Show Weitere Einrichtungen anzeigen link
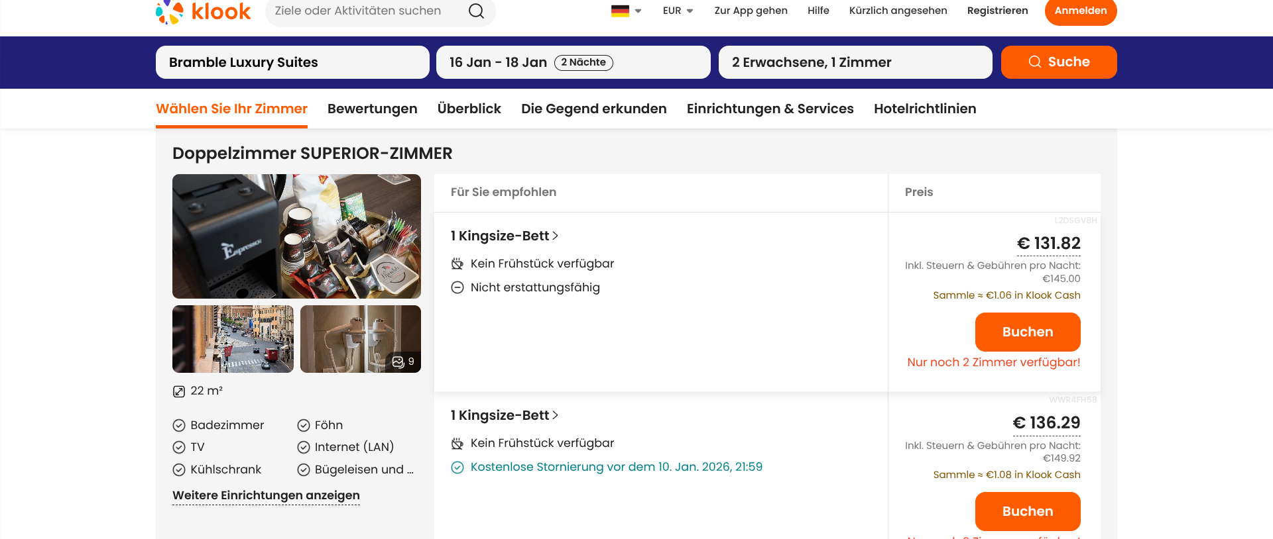This screenshot has width=1273, height=539. click(266, 495)
